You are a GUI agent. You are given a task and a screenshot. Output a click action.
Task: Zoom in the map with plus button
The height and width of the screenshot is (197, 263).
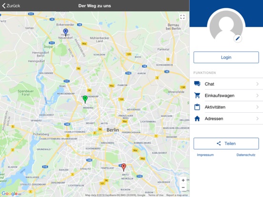(183, 180)
